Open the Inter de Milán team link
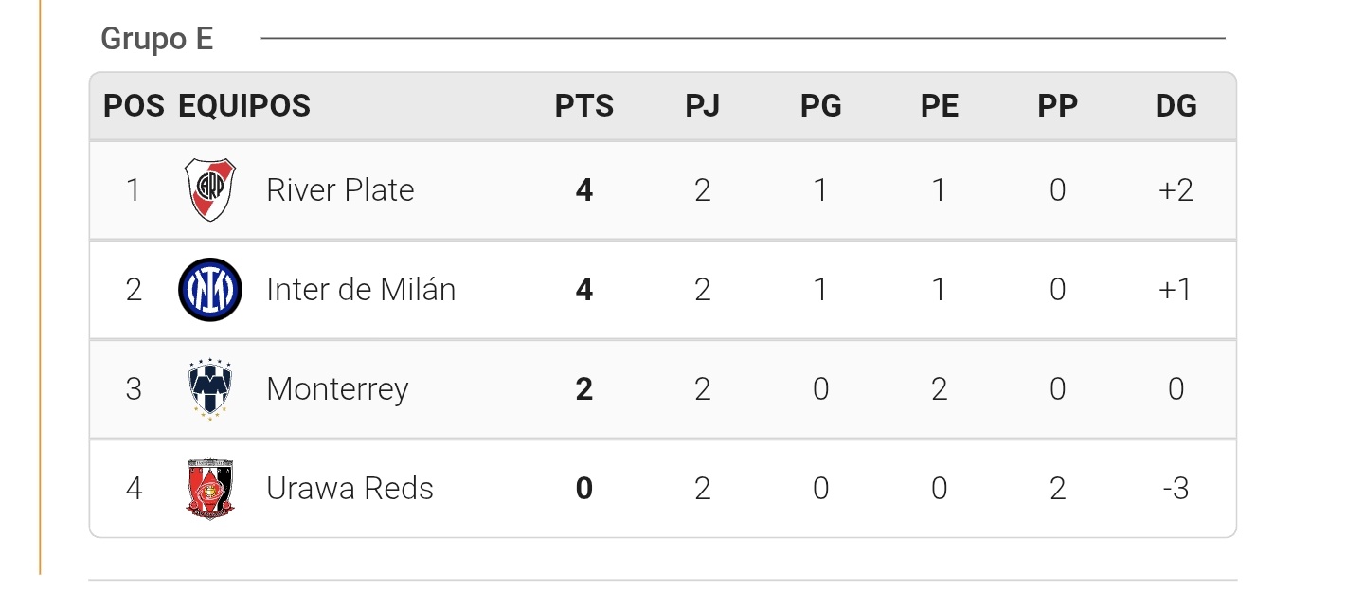The image size is (1364, 610). pos(361,289)
